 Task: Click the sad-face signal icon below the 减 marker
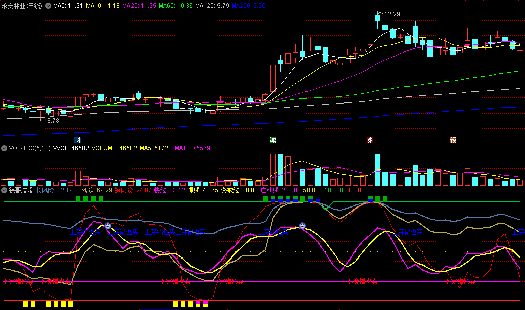302,226
